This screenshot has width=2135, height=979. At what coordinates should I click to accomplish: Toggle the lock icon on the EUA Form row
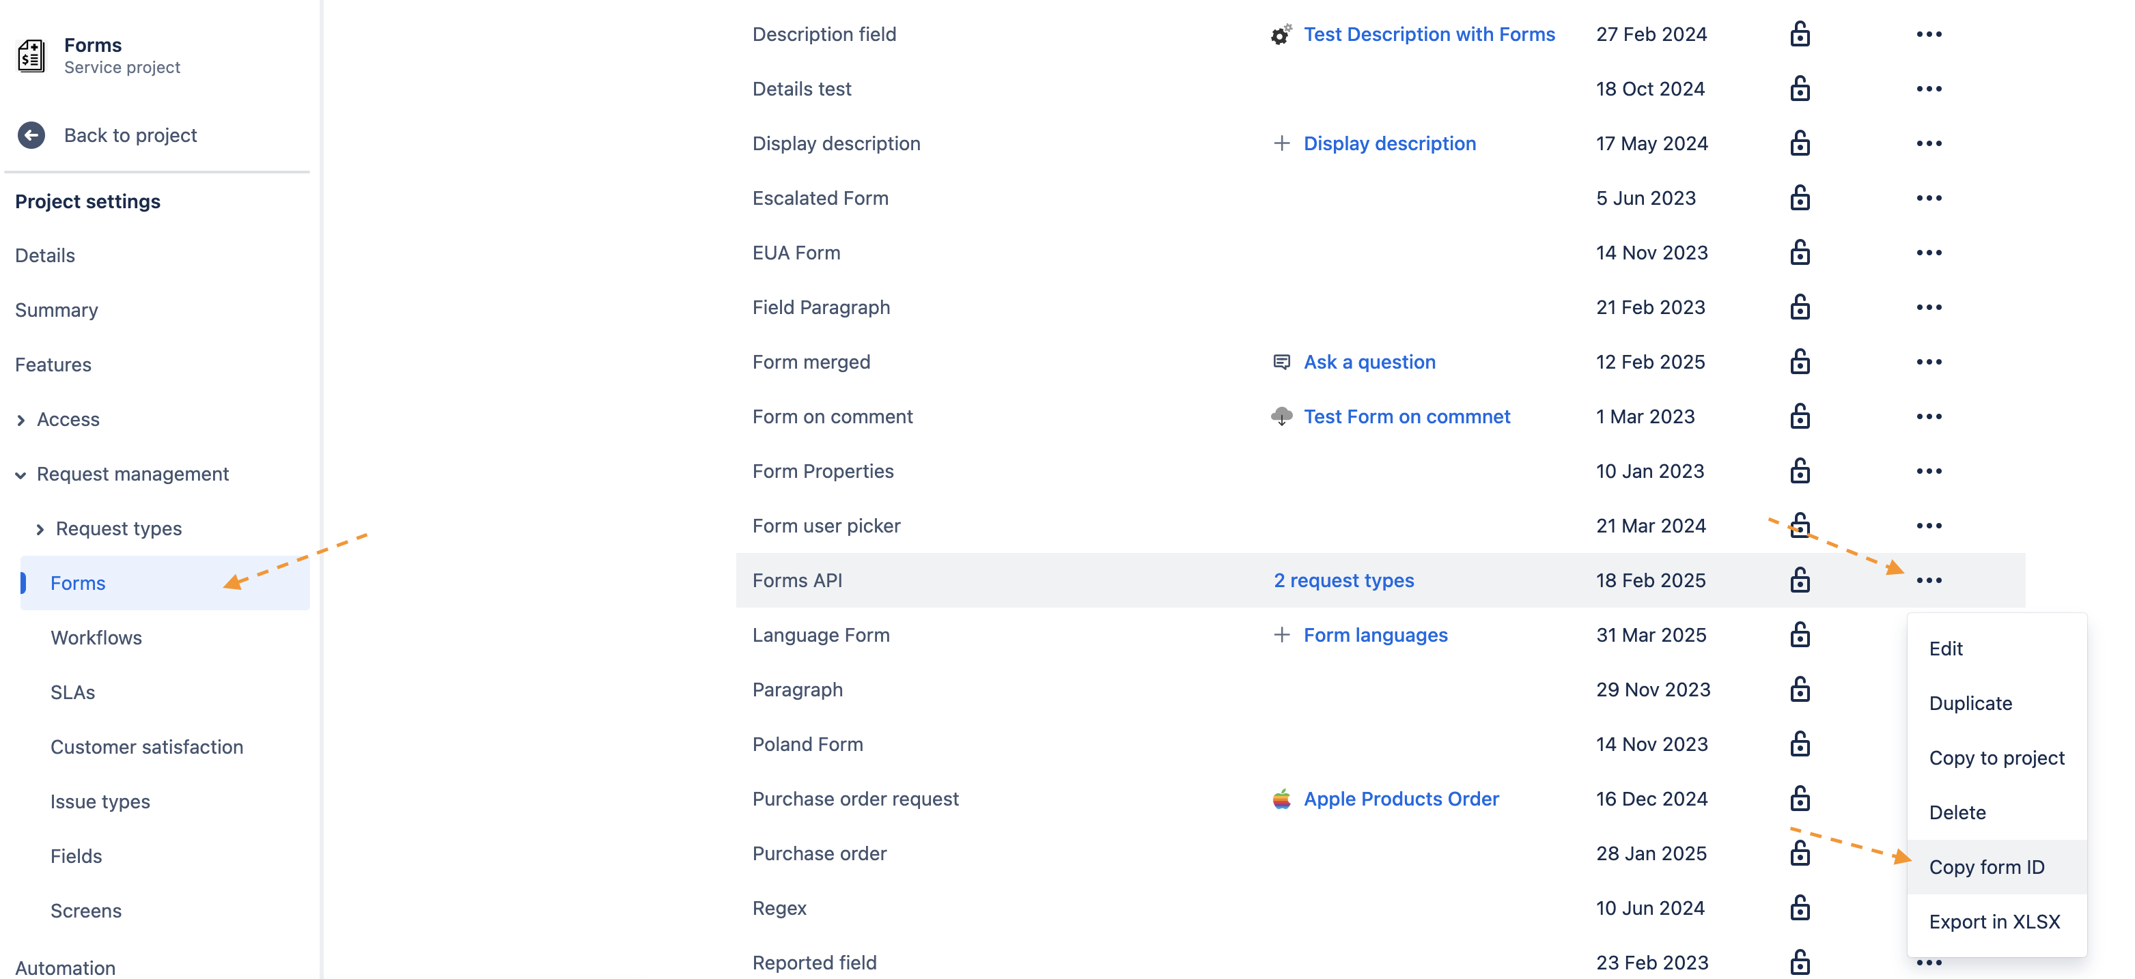click(1800, 253)
